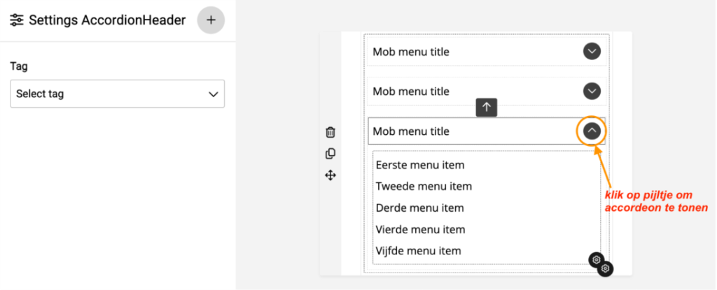
Task: Collapse the third accordion using highlighted chevron
Action: [x=592, y=131]
